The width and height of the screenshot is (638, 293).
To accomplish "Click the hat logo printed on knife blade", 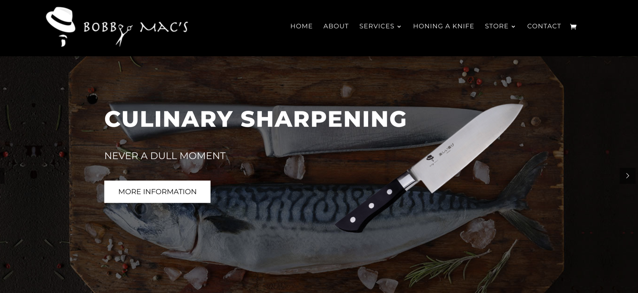I will 430,158.
